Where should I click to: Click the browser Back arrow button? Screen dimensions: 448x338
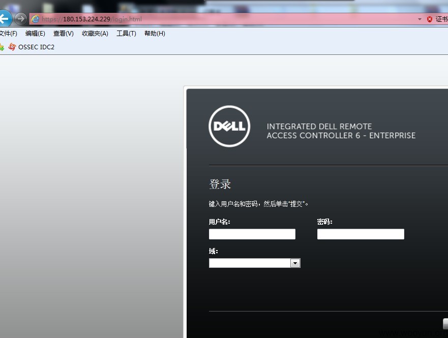click(x=5, y=19)
